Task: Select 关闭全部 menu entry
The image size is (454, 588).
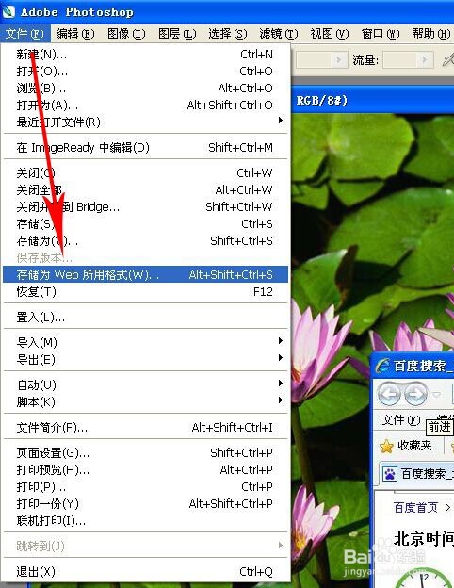Action: coord(145,190)
